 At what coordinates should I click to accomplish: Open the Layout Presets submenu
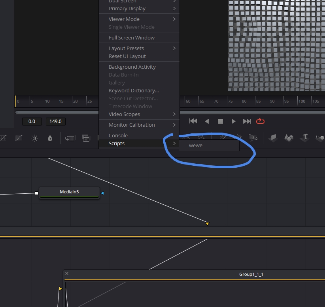pyautogui.click(x=139, y=48)
